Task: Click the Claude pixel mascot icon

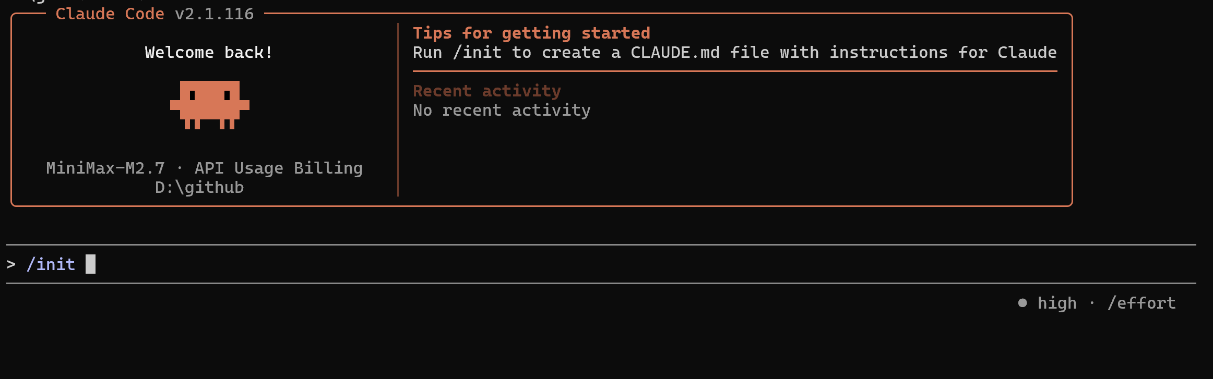Action: (x=210, y=104)
